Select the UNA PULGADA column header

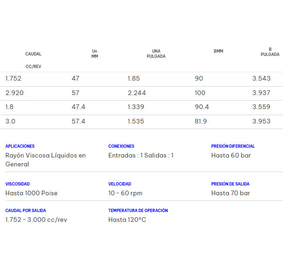[156, 54]
